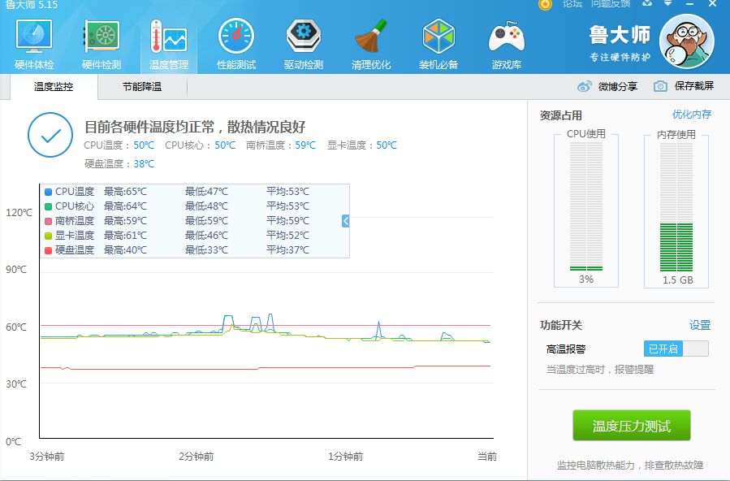This screenshot has height=481, width=730.
Task: Minimize the 鲁大师 window
Action: tap(690, 4)
